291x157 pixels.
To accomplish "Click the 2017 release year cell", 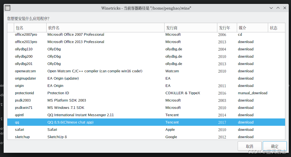I will click(x=222, y=122).
